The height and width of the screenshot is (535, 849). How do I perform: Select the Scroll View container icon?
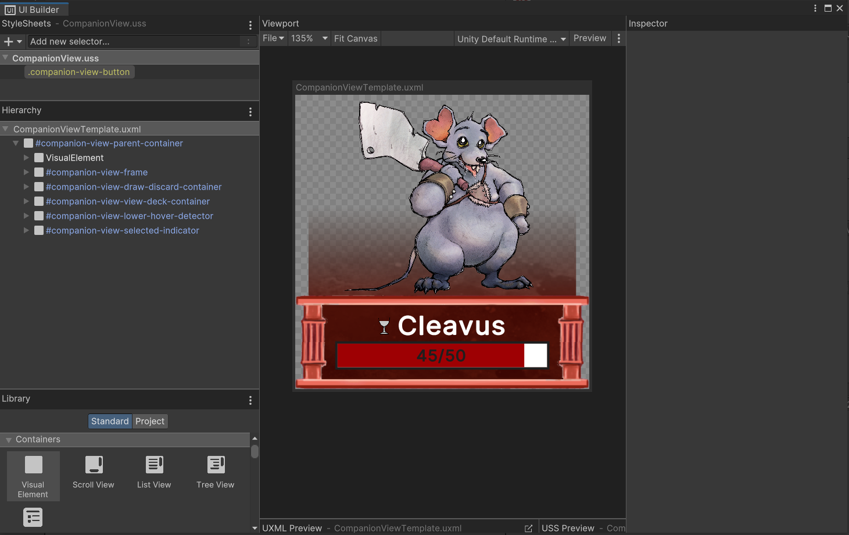(94, 465)
